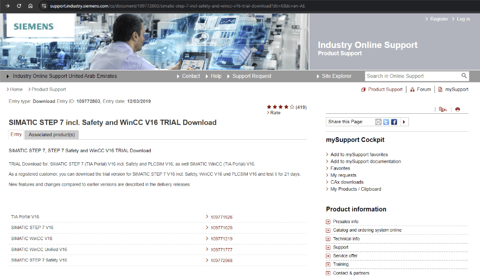
Task: Expand more share options arrow
Action: (404, 122)
